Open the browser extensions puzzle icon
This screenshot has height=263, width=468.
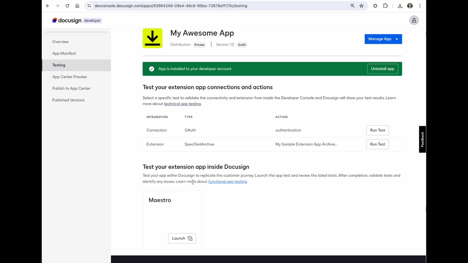[x=385, y=6]
